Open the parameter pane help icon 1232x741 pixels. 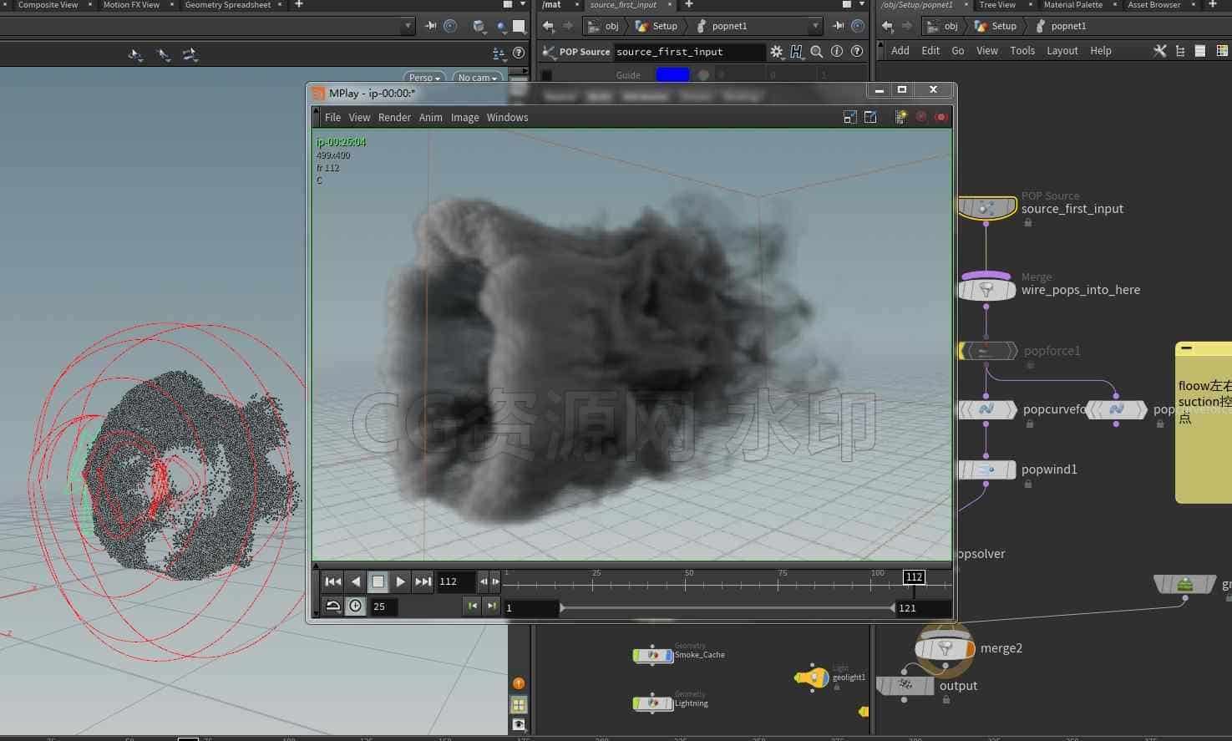click(857, 52)
